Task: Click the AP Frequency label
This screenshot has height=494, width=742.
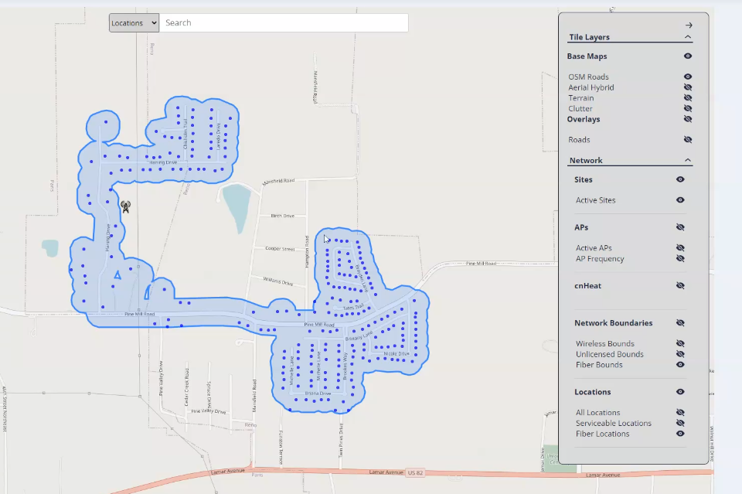Action: point(600,258)
